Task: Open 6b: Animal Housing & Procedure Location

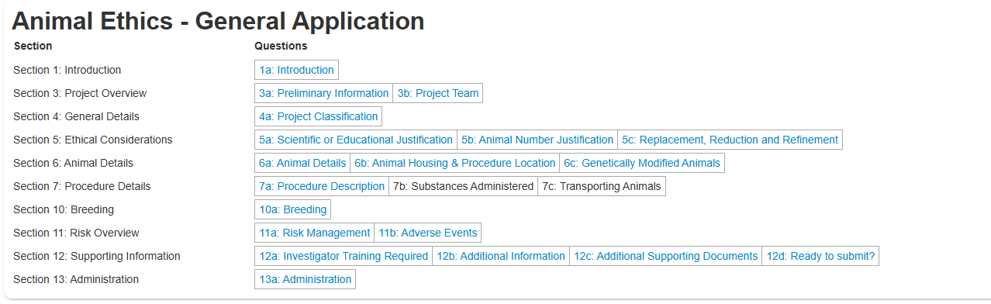Action: click(455, 163)
